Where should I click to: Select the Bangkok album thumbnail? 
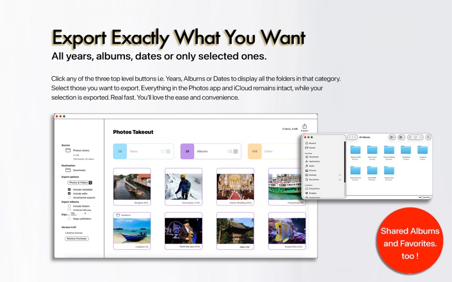(132, 187)
